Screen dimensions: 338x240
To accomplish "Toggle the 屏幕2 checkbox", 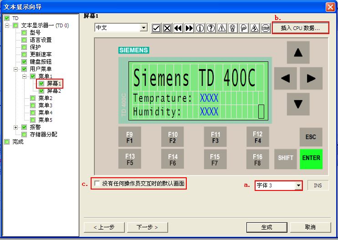I will (x=41, y=91).
